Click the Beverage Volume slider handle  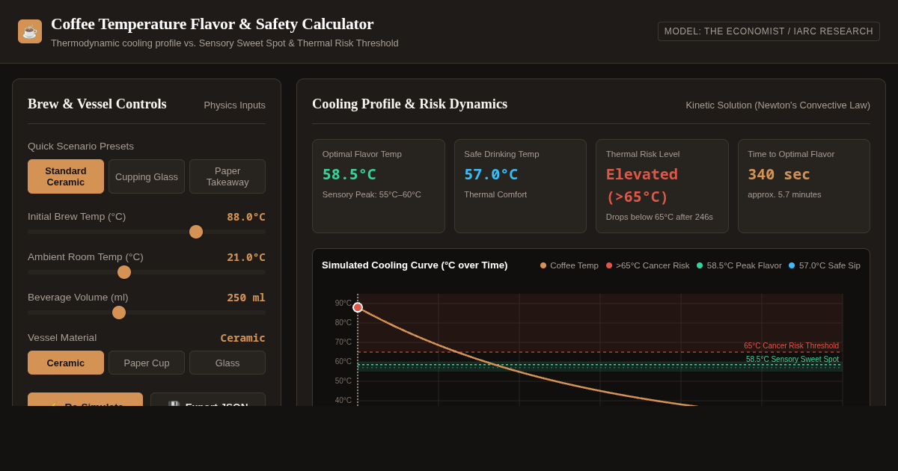click(119, 313)
